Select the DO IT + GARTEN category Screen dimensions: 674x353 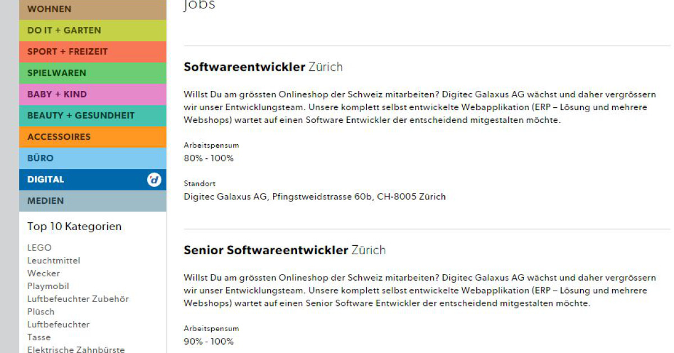(64, 30)
